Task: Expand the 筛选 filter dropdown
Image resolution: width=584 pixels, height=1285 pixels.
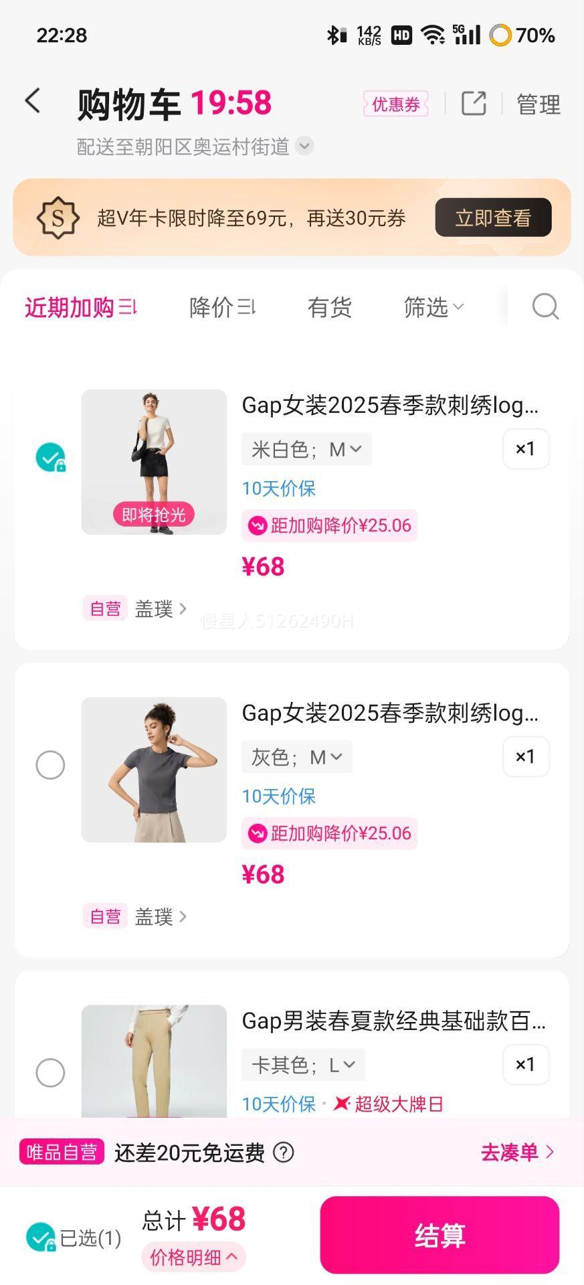Action: (x=433, y=307)
